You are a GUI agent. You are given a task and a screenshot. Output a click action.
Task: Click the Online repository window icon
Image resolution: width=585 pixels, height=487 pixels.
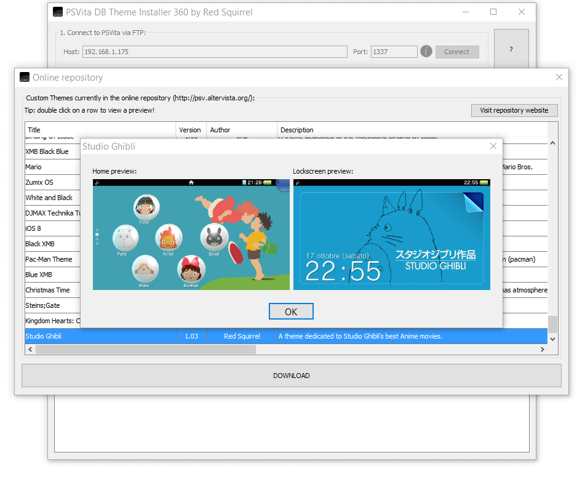point(25,78)
